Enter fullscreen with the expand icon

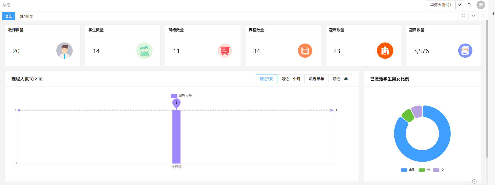point(483,16)
